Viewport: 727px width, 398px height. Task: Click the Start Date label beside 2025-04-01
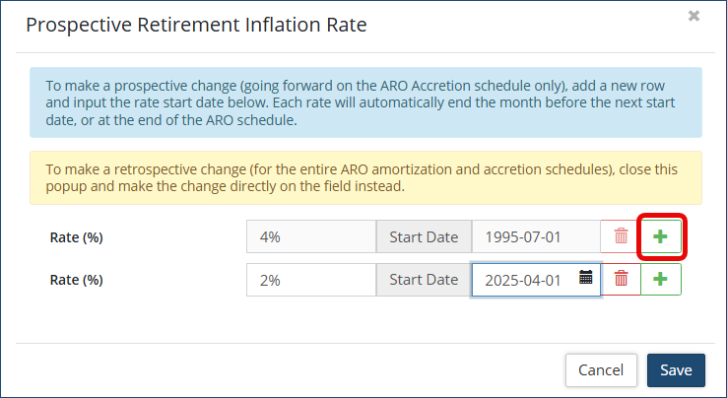[424, 280]
